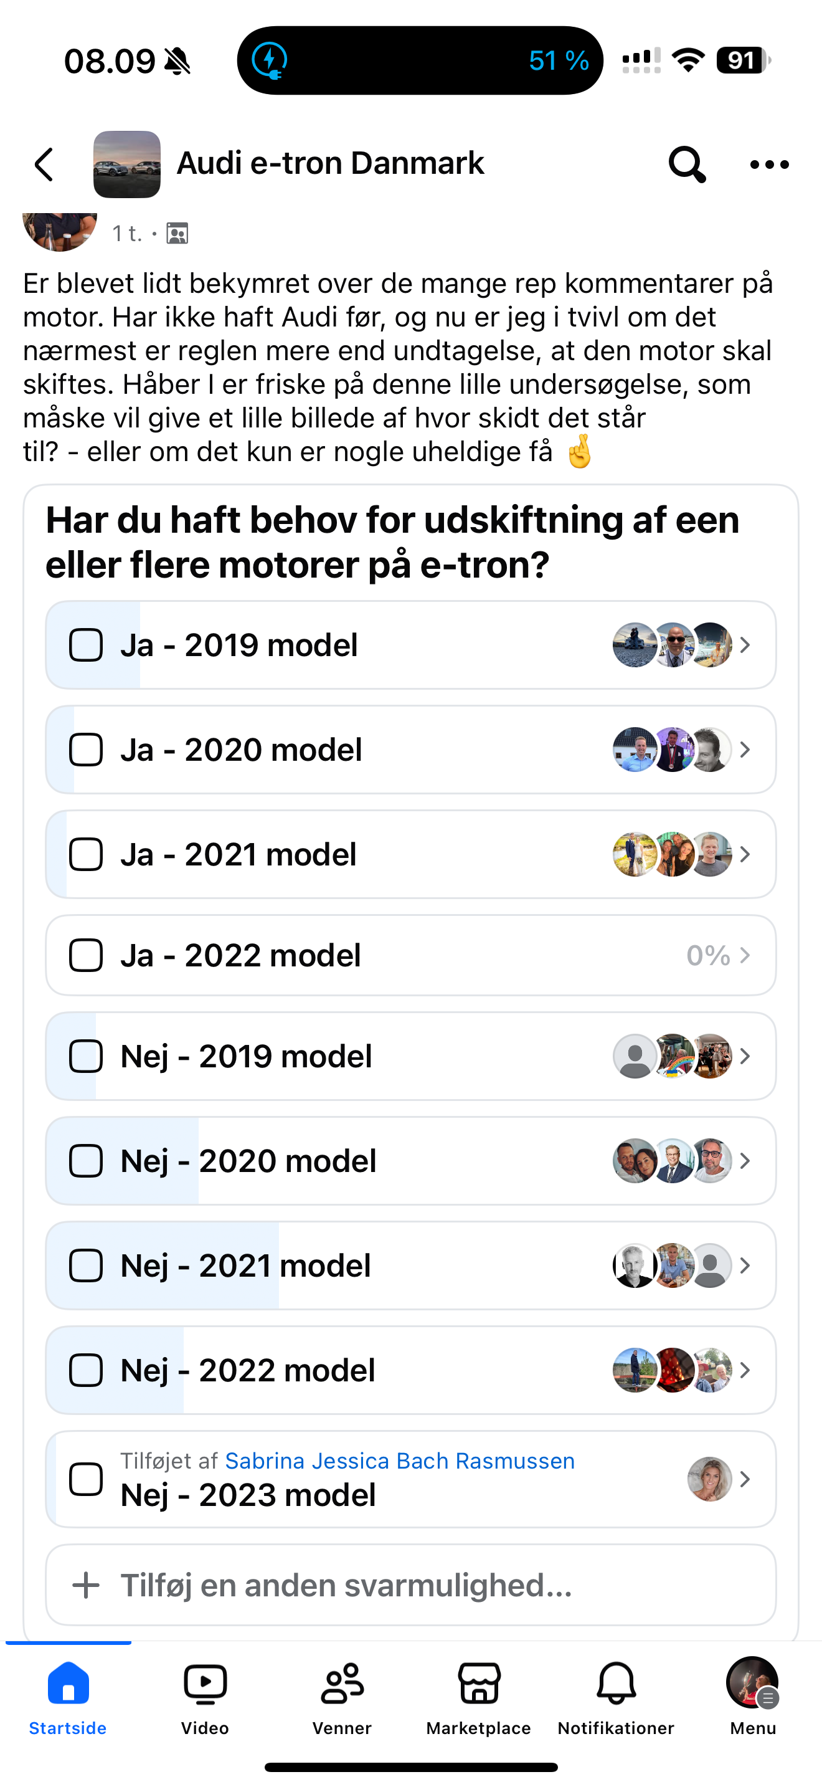822x1787 pixels.
Task: Open search in Audi e-tron Danmark group
Action: click(x=686, y=164)
